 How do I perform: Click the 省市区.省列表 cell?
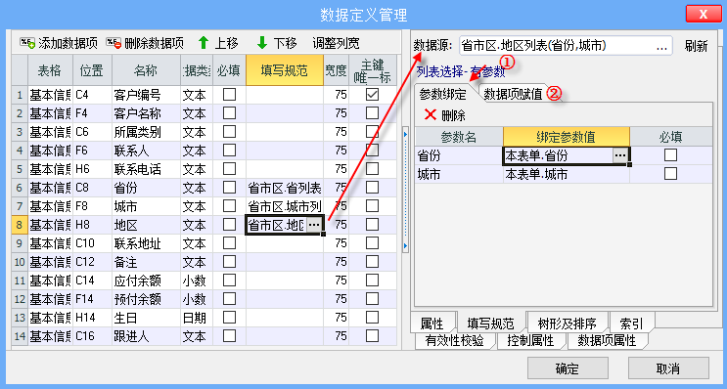point(284,188)
